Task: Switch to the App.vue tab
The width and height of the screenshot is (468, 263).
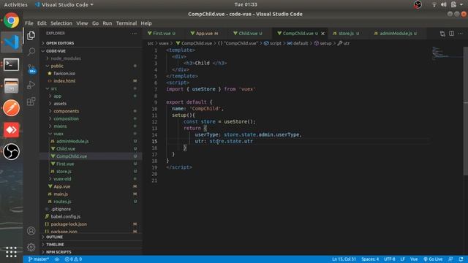Action: (205, 34)
